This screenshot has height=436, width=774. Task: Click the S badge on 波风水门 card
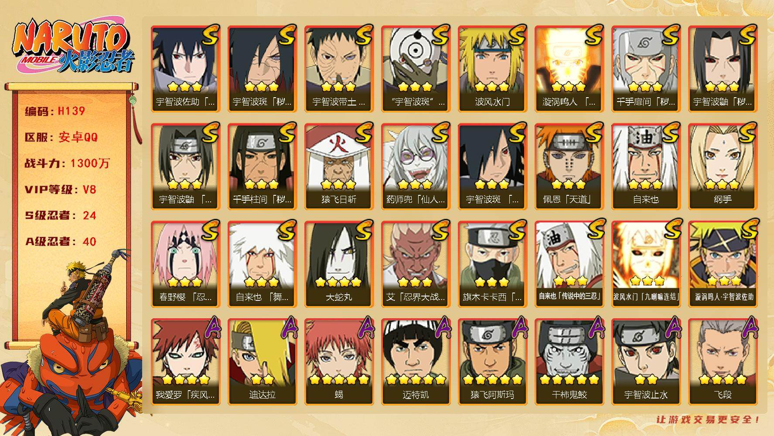point(517,35)
